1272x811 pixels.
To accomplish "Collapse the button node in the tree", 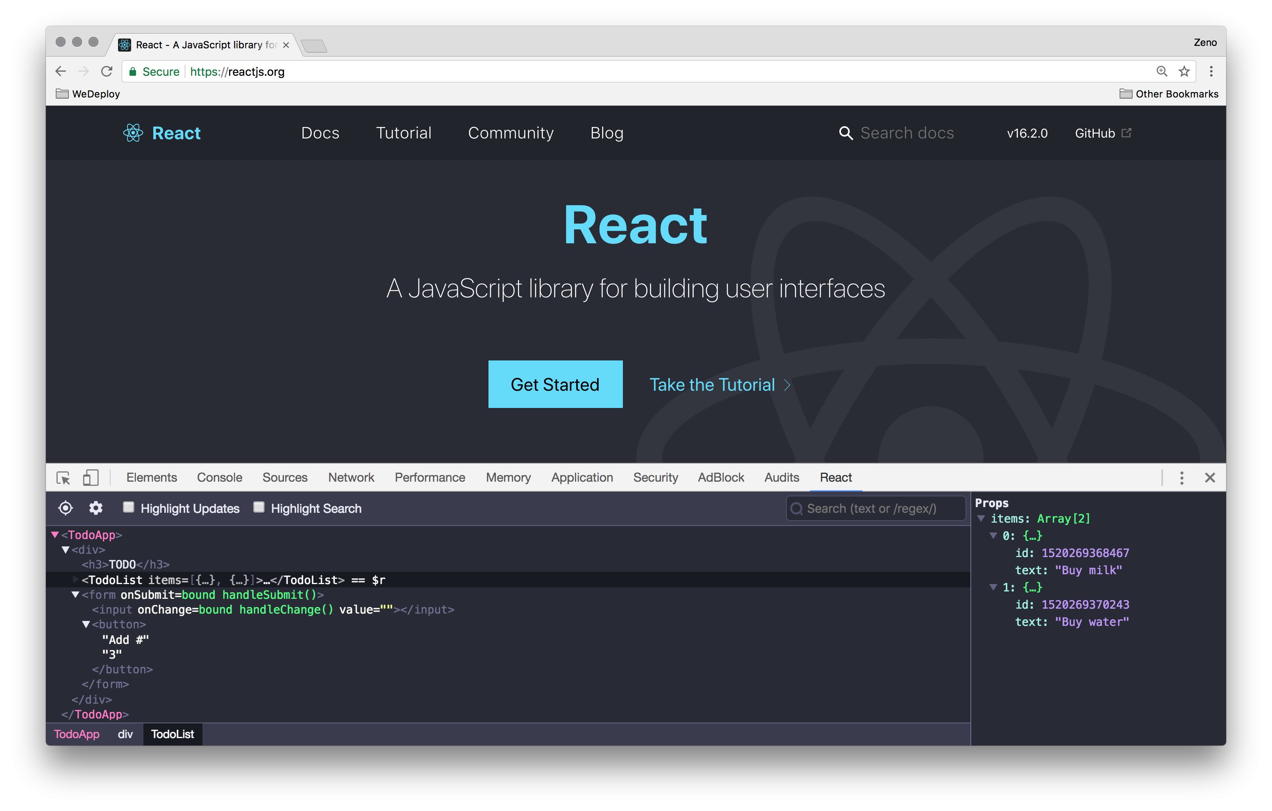I will 86,624.
